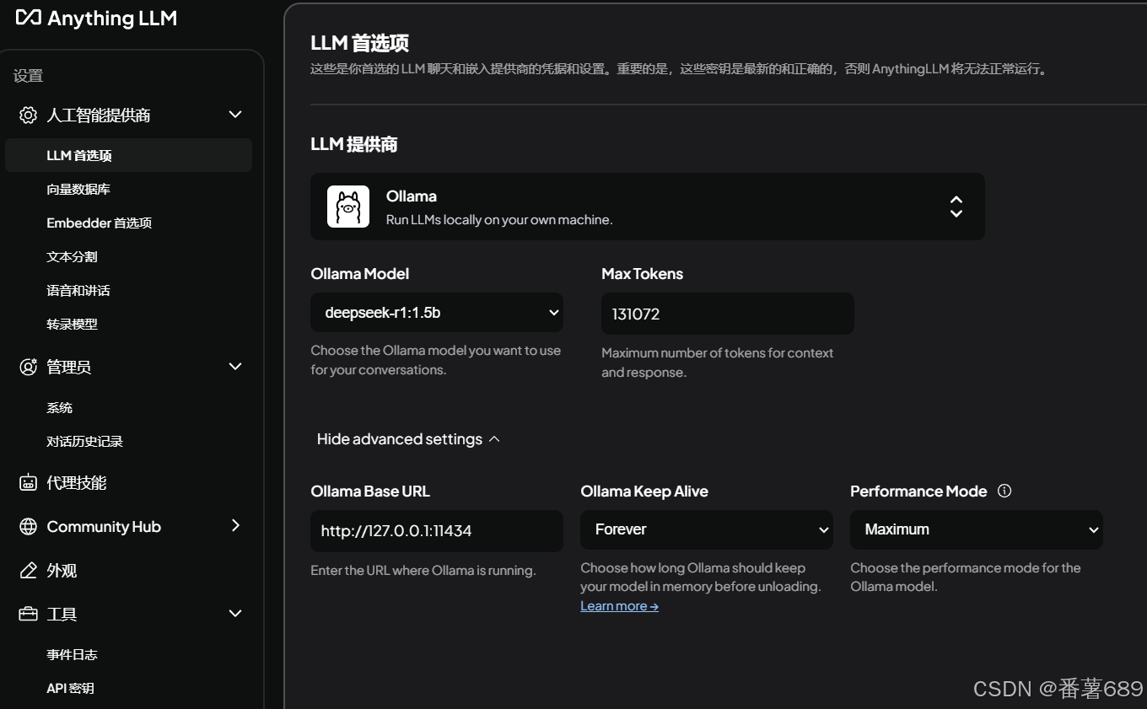Open 转录模型 settings
This screenshot has height=709, width=1147.
tap(73, 324)
